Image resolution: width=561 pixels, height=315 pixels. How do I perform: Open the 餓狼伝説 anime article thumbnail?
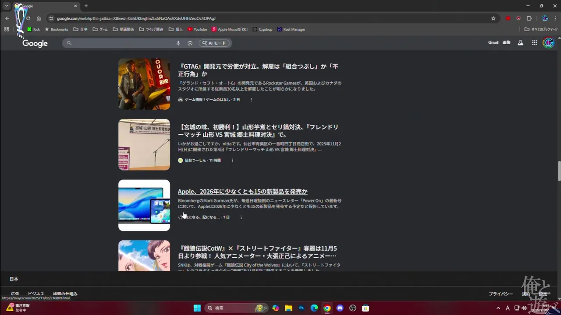coord(144,255)
